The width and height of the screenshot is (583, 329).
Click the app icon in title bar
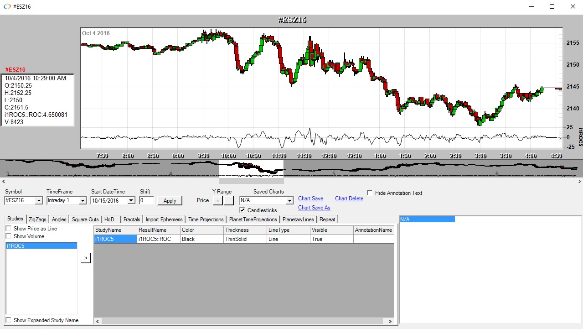(7, 7)
